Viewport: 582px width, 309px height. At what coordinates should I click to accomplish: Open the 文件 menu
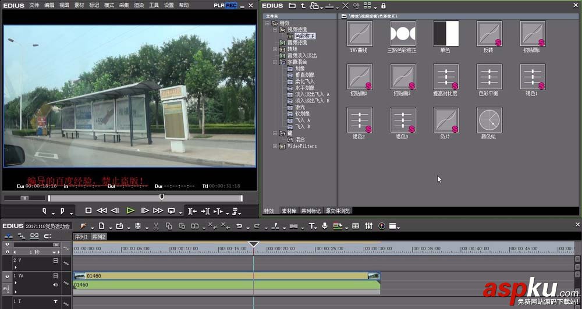click(x=34, y=6)
